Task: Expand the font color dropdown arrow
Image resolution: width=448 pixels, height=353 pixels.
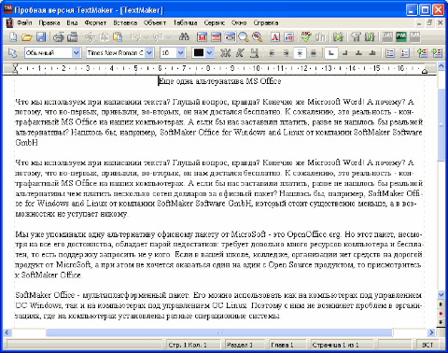Action: tap(210, 53)
